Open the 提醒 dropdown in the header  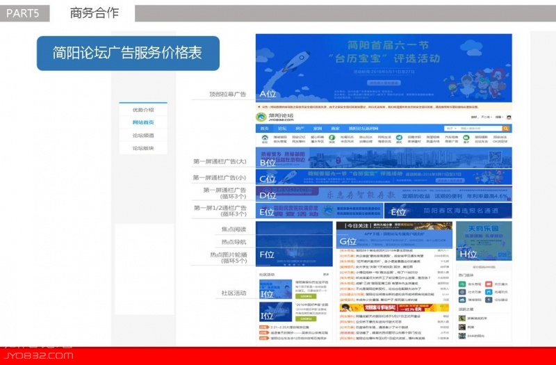coord(499,117)
